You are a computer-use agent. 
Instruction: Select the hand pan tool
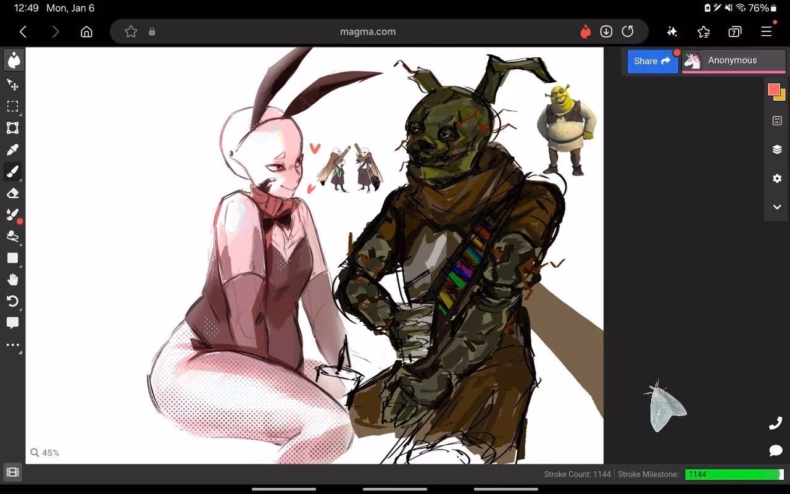coord(13,280)
